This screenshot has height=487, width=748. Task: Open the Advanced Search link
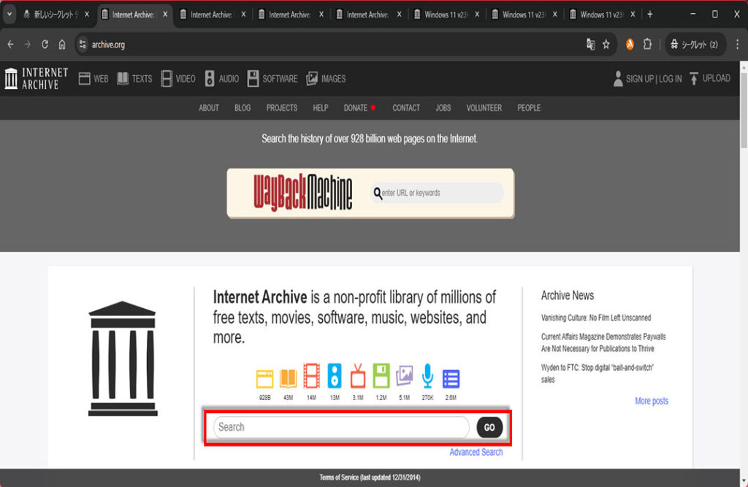(476, 452)
